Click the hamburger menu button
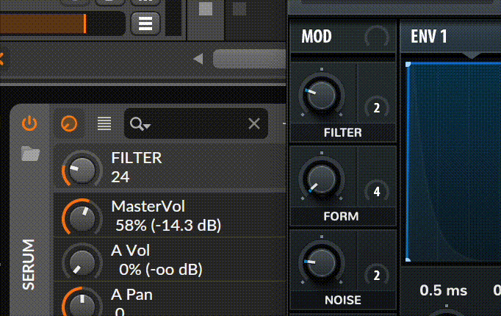Image resolution: width=501 pixels, height=316 pixels. click(145, 24)
